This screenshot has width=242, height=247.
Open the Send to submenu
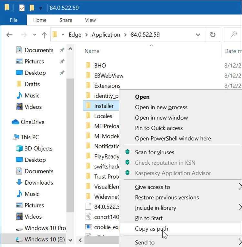(x=145, y=242)
